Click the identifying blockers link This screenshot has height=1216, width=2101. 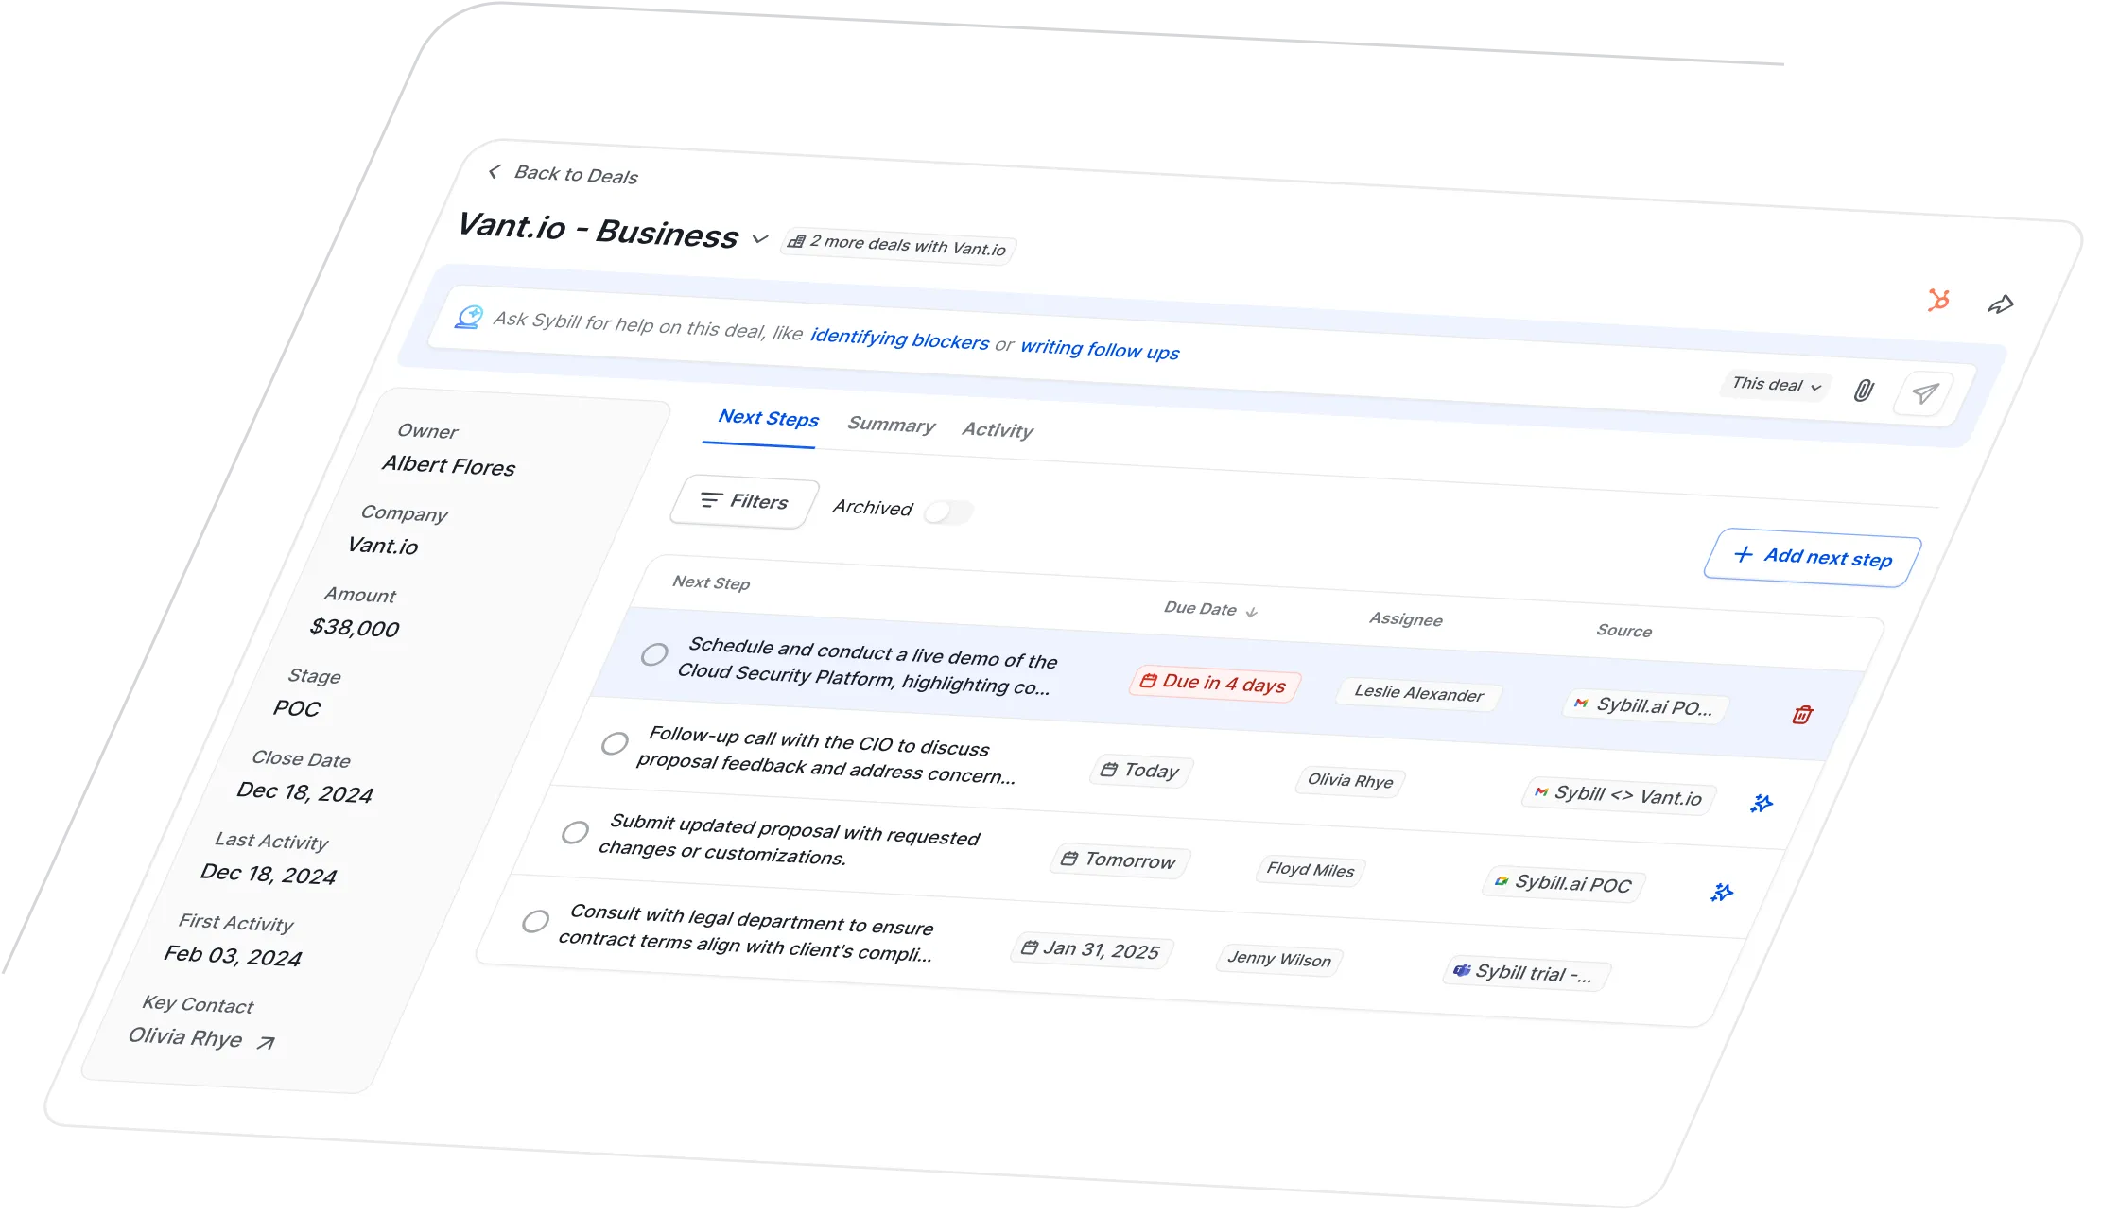pos(899,339)
